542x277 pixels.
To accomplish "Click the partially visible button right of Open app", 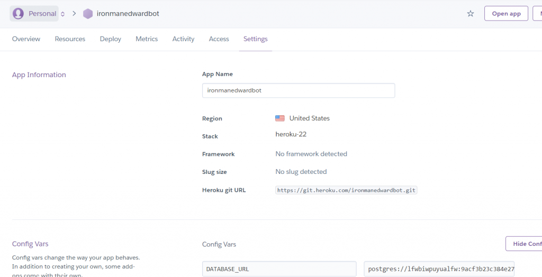I will click(x=538, y=13).
